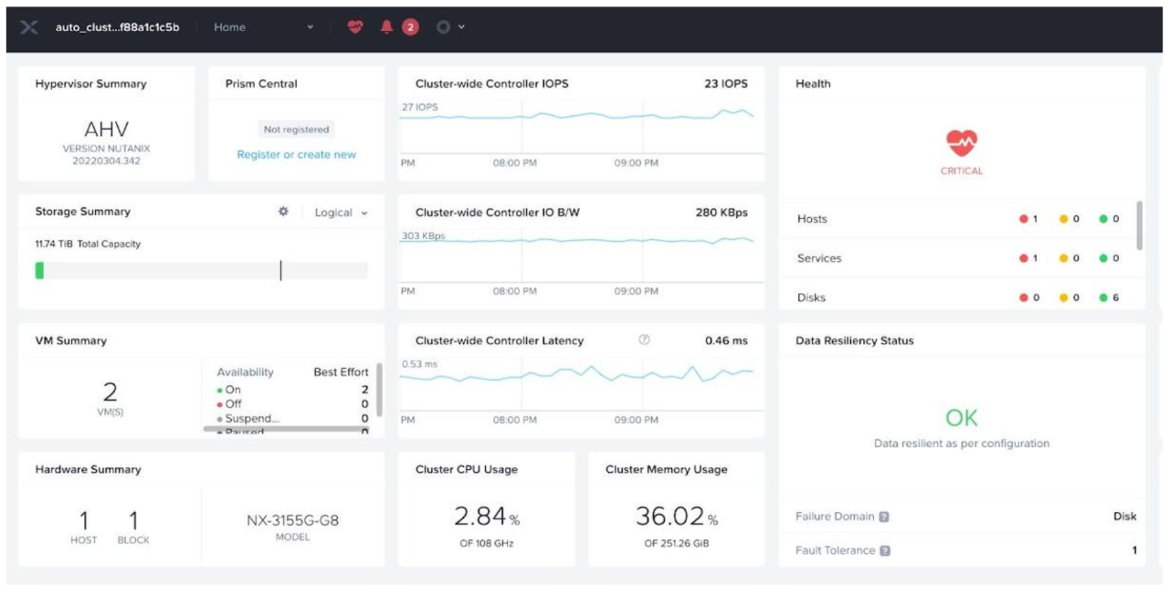Click the Storage Summary capacity bar
The width and height of the screenshot is (1169, 595).
click(x=201, y=271)
